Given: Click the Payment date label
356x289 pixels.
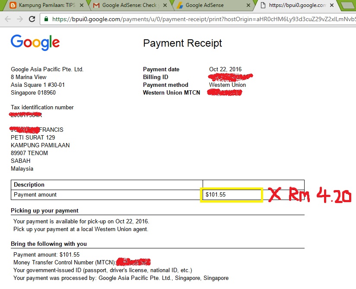Looking at the screenshot, I should (161, 69).
